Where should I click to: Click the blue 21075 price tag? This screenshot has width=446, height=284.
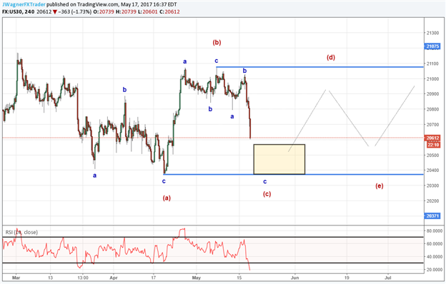coord(432,46)
